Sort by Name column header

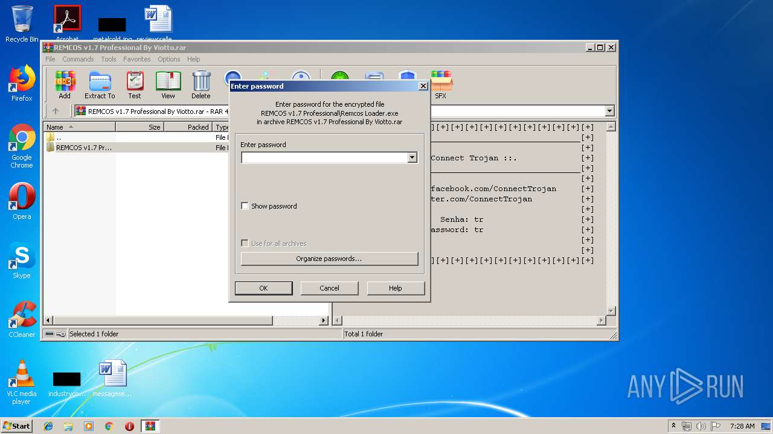coord(79,127)
